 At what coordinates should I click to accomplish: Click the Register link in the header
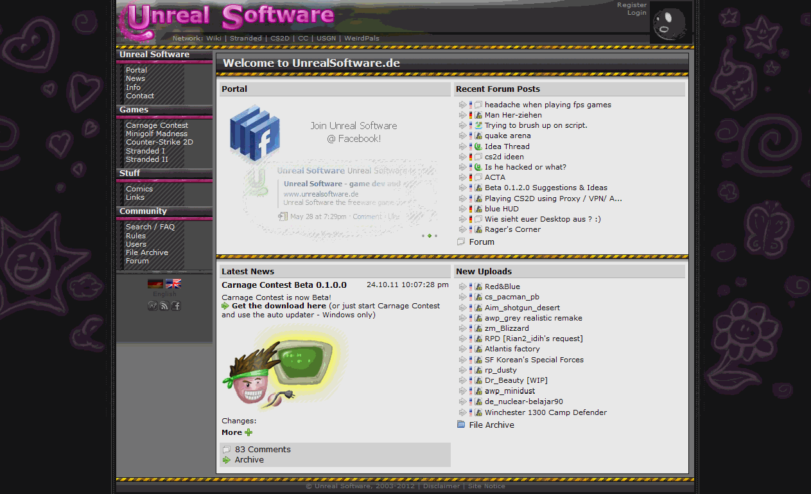[x=632, y=5]
